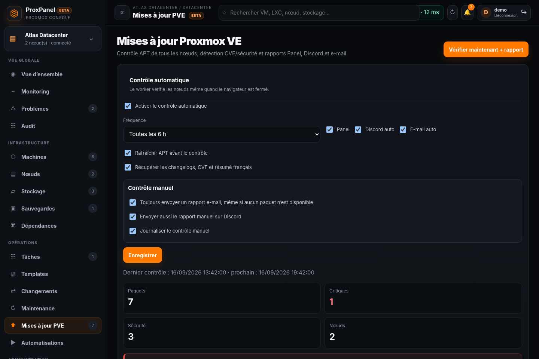539x359 pixels.
Task: Click the Automatisations play icon
Action: [13, 343]
